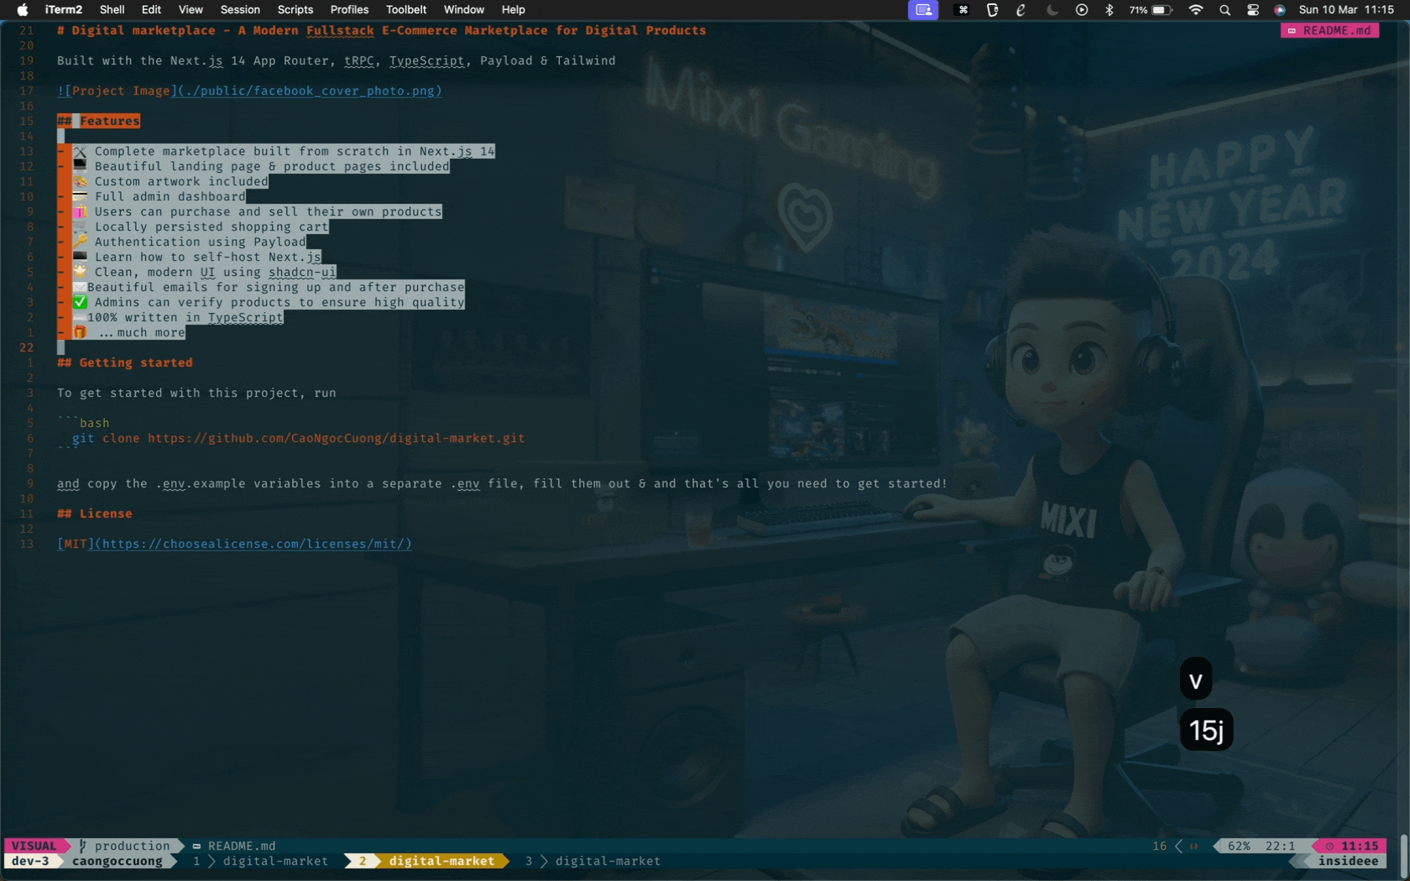The height and width of the screenshot is (881, 1410).
Task: Click 'Clean, modern UI using shadcn-ui' line
Action: [x=197, y=272]
